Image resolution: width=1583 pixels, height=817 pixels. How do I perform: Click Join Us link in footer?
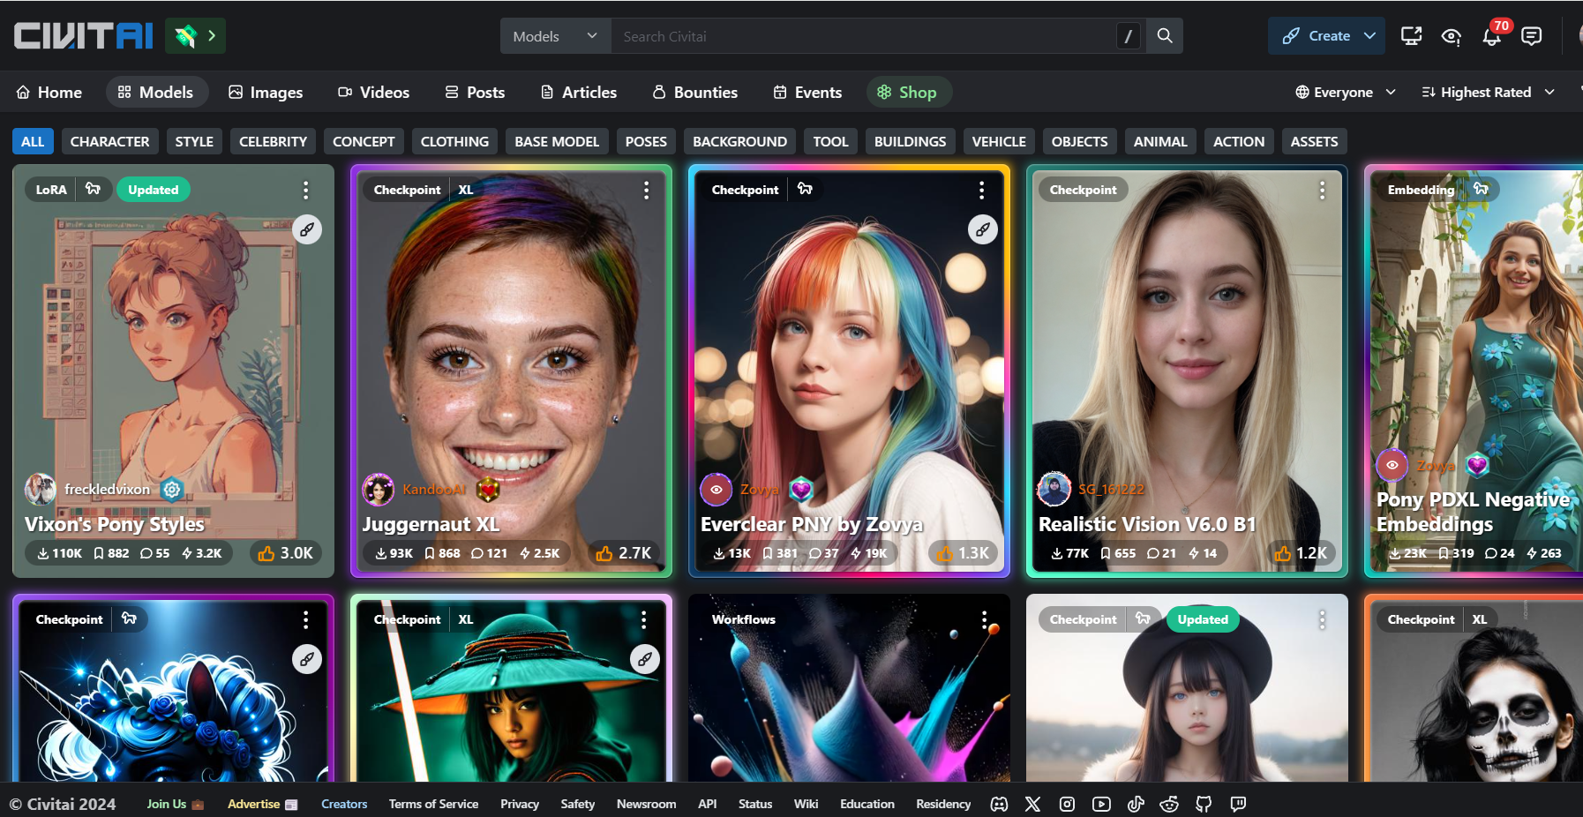pos(175,804)
